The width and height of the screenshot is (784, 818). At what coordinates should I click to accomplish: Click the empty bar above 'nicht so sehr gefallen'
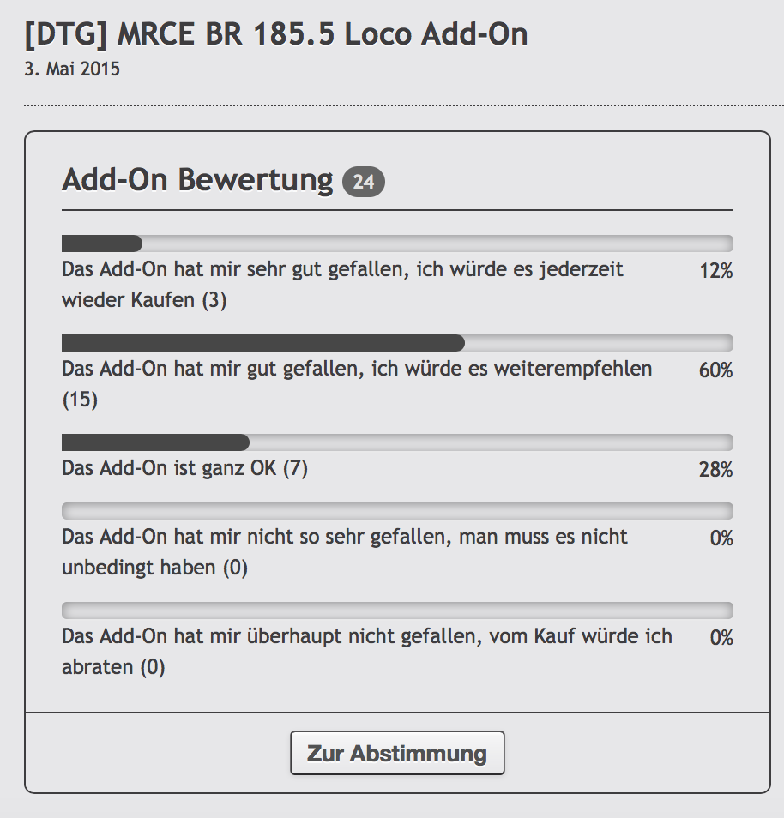tap(397, 511)
